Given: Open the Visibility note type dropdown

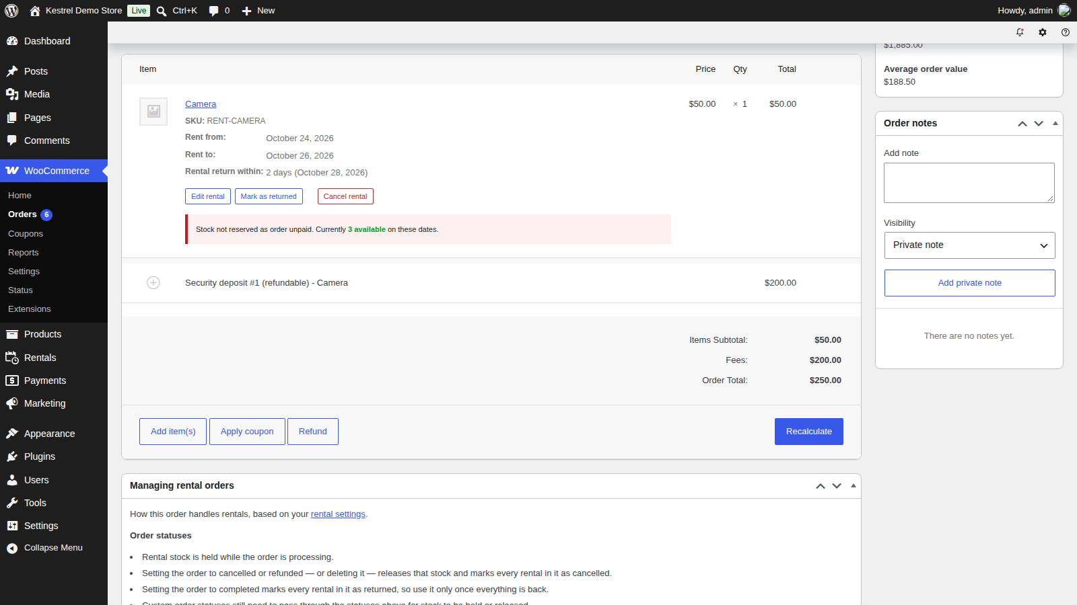Looking at the screenshot, I should [x=969, y=245].
